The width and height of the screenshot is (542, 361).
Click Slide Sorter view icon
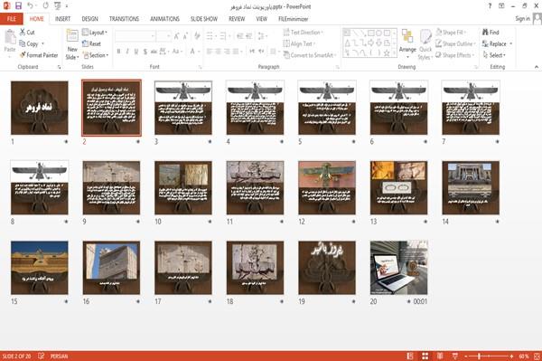click(425, 356)
